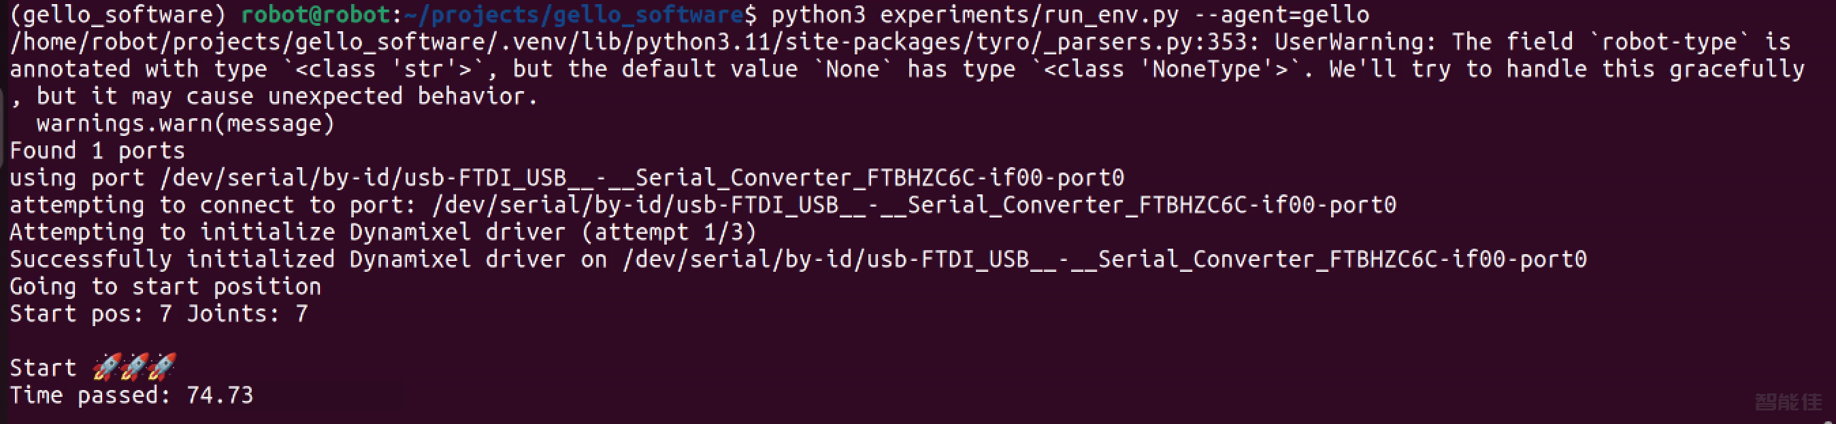
Task: Click the warnings.warn(message) line
Action: click(185, 124)
